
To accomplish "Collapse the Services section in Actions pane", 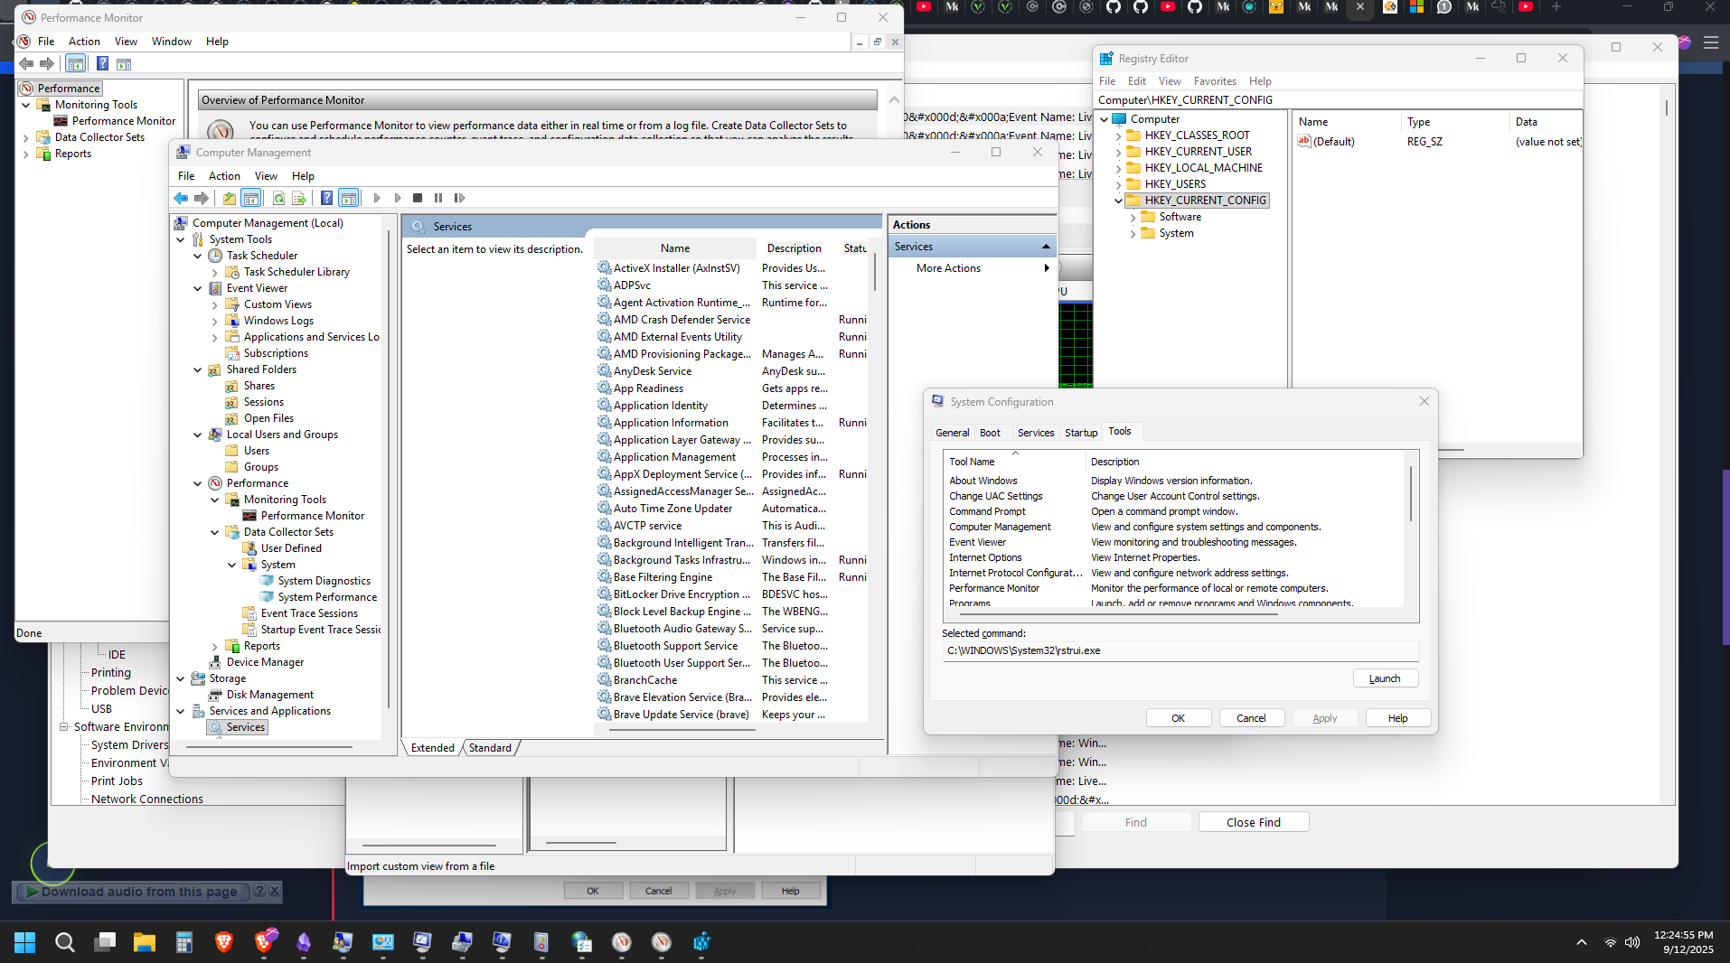I will pos(1046,247).
